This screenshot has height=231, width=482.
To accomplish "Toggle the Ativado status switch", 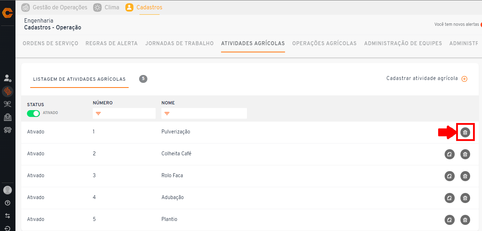I will tap(33, 113).
